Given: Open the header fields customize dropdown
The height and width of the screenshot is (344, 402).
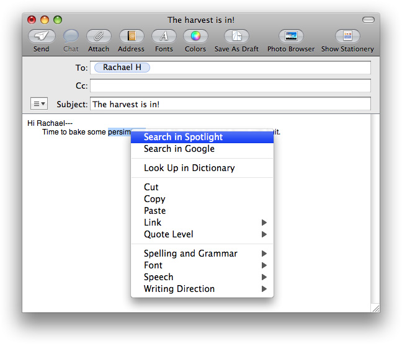Looking at the screenshot, I should (39, 104).
